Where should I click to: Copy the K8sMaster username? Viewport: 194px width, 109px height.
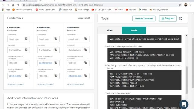pos(26,39)
